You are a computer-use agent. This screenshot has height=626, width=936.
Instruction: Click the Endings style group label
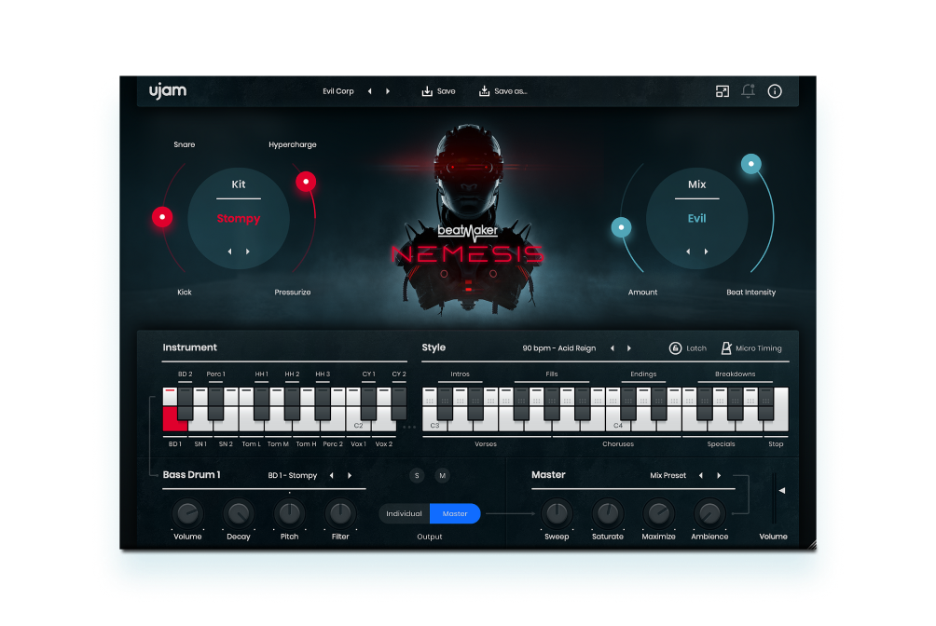pyautogui.click(x=643, y=374)
